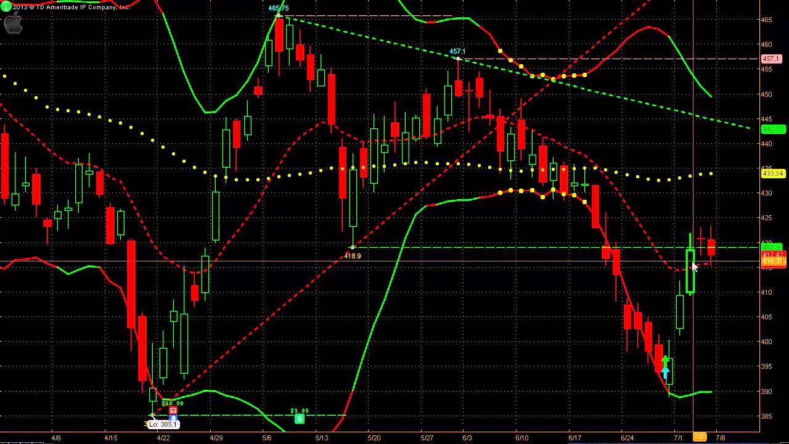Open the red telephone conference call marker
The width and height of the screenshot is (789, 444).
(x=173, y=410)
